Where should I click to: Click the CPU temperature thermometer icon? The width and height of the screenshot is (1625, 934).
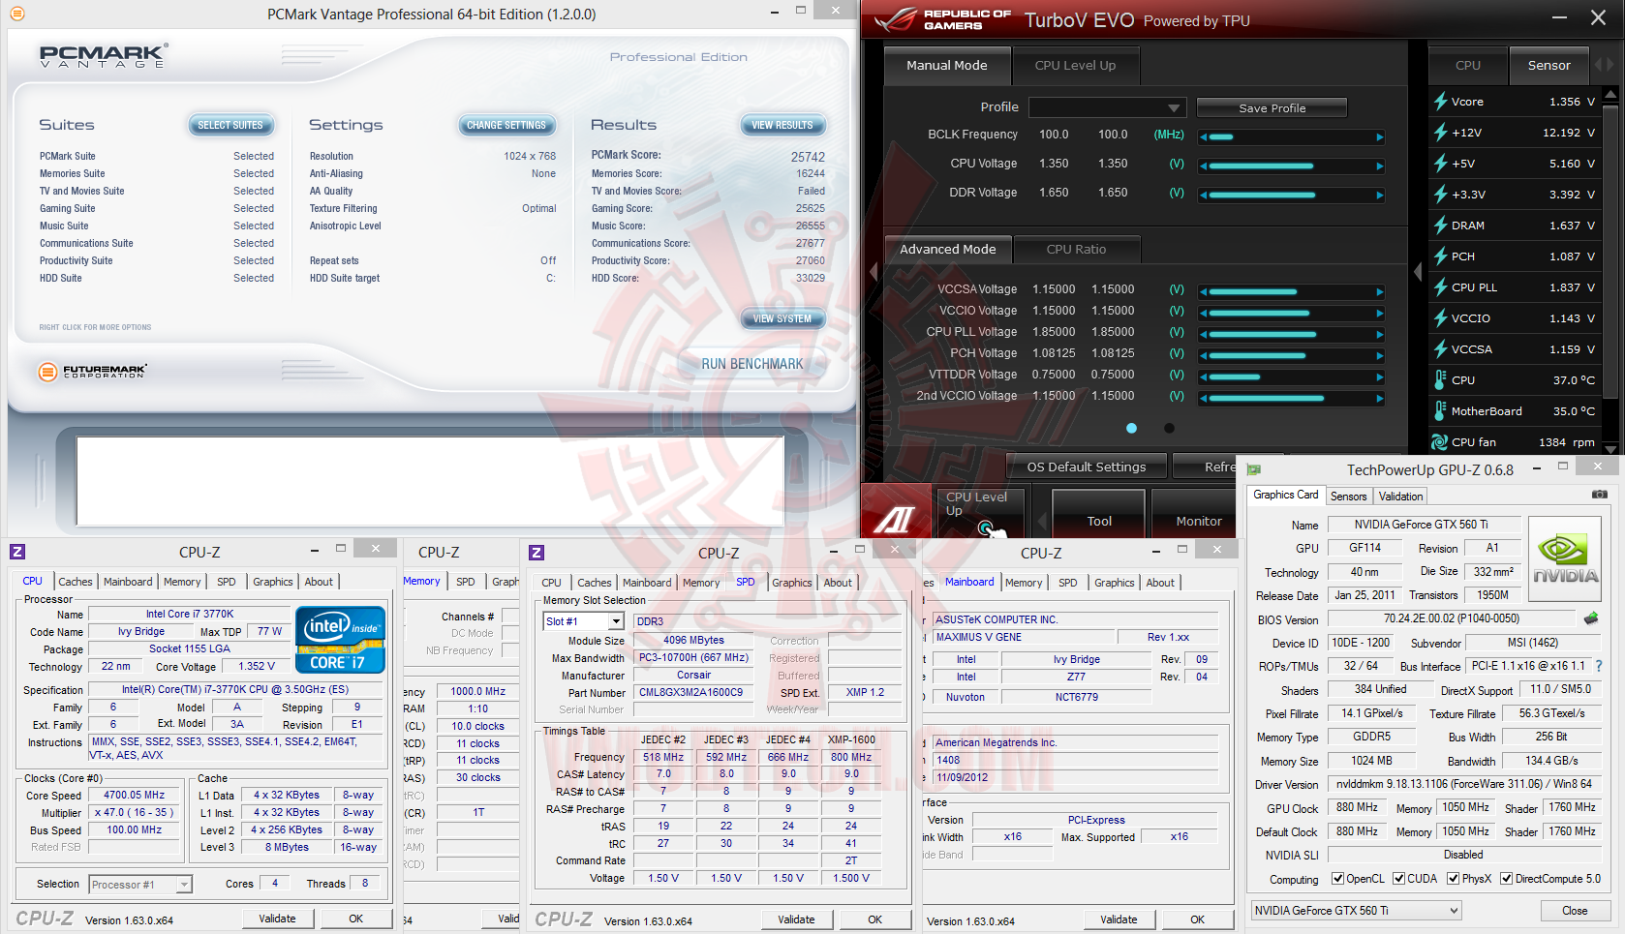[x=1440, y=380]
